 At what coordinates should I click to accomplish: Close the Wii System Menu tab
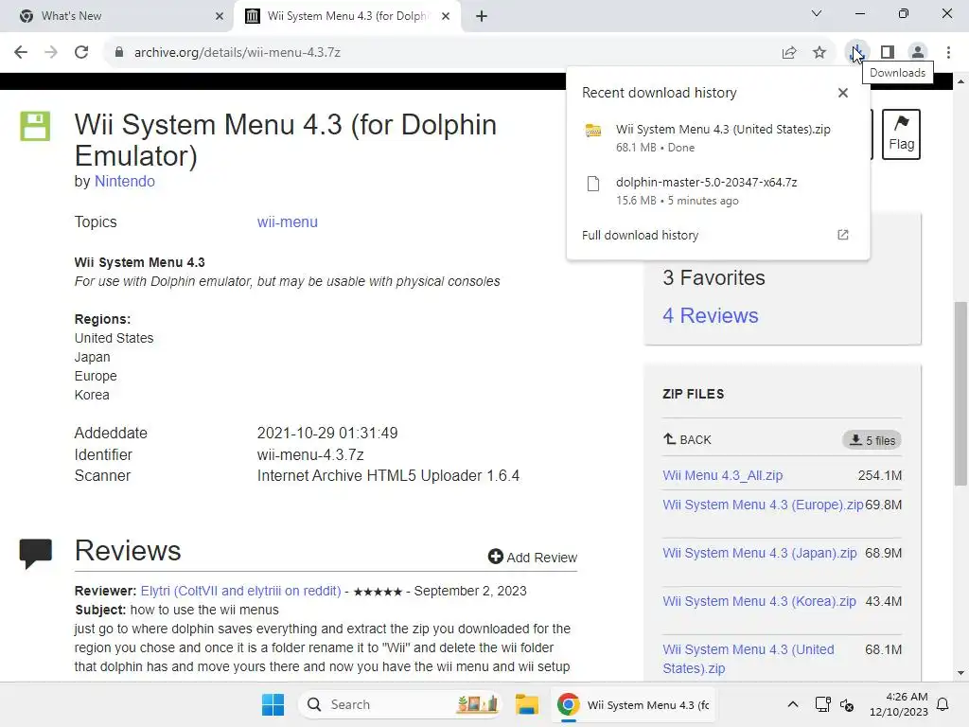446,16
